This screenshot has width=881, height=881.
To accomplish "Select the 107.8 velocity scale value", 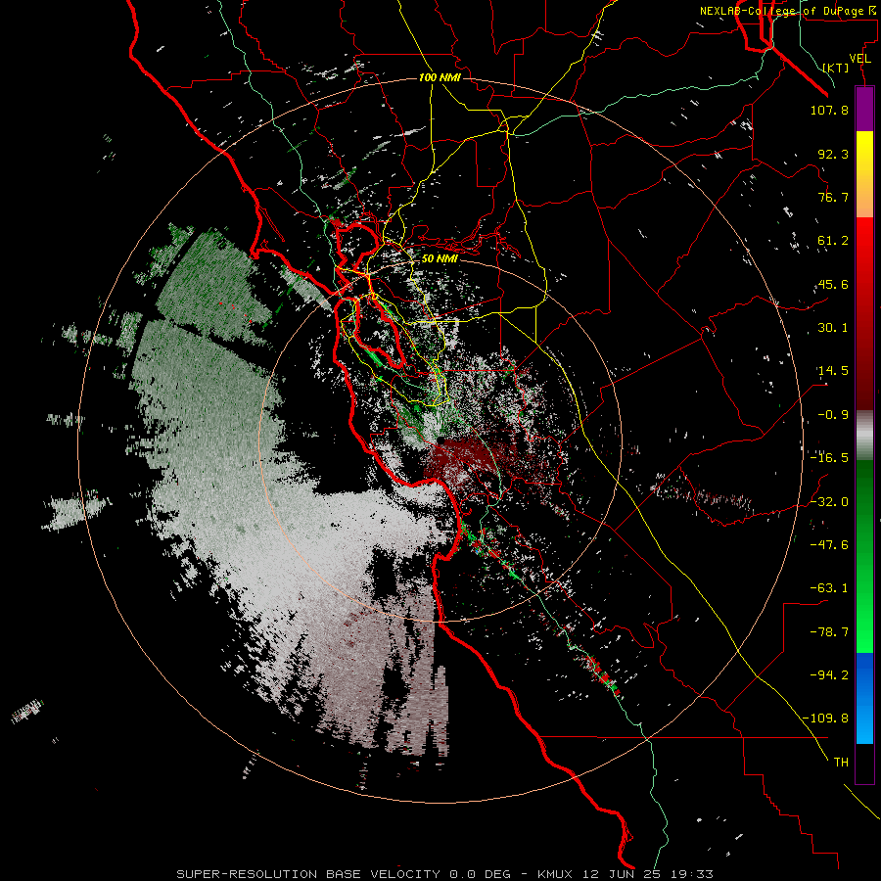I will (829, 110).
